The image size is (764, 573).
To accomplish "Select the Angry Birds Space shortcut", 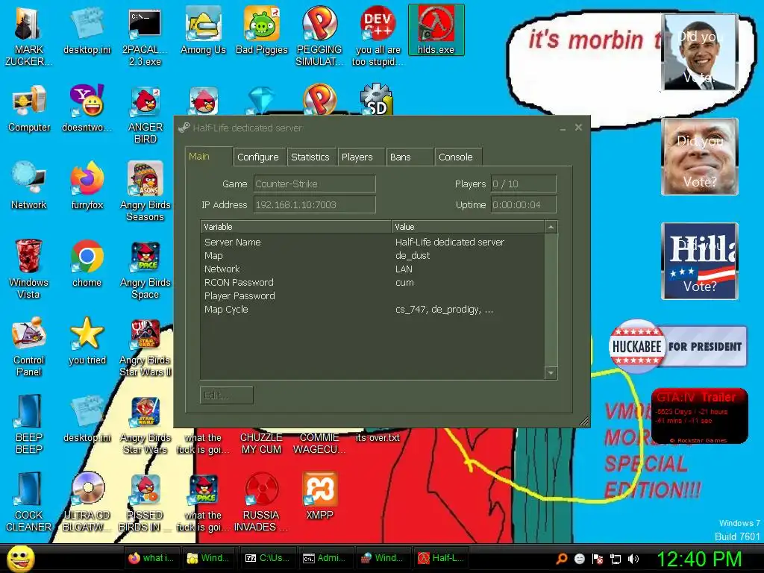I will point(145,270).
